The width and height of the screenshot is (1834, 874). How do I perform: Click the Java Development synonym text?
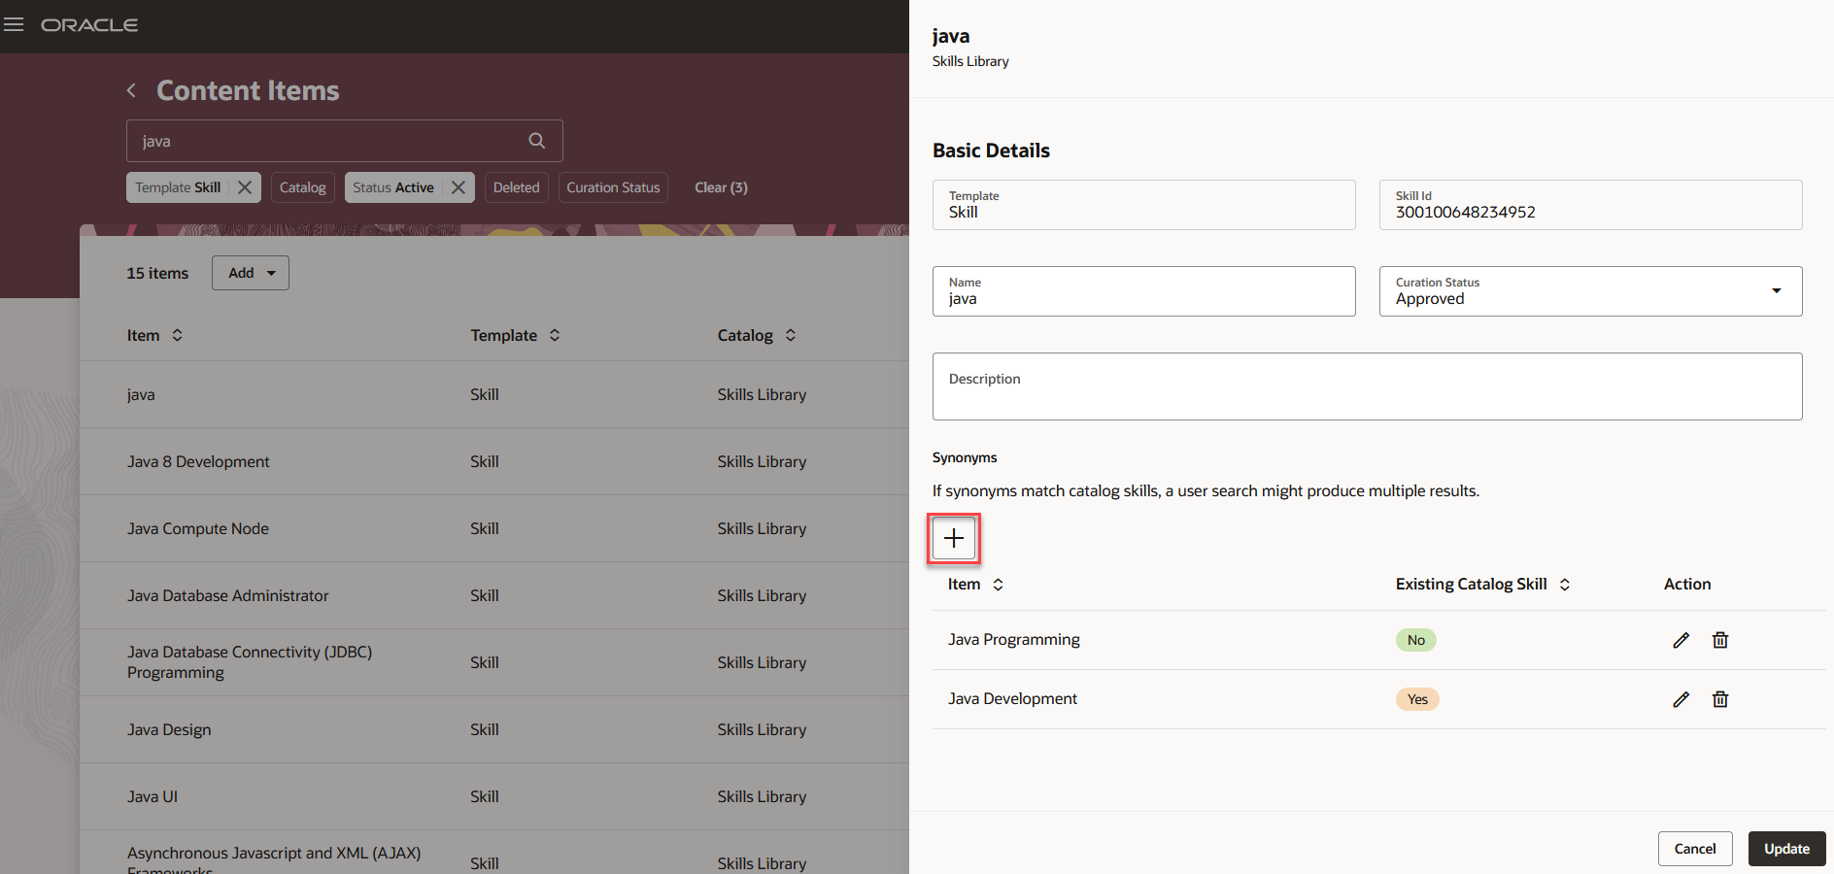tap(1013, 698)
